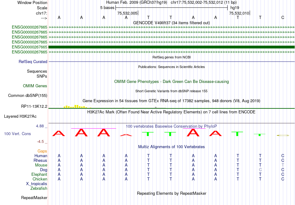Open the OMIM Gene Phenotypes track title
Image resolution: width=295 pixels, height=205 pixels.
click(x=171, y=81)
